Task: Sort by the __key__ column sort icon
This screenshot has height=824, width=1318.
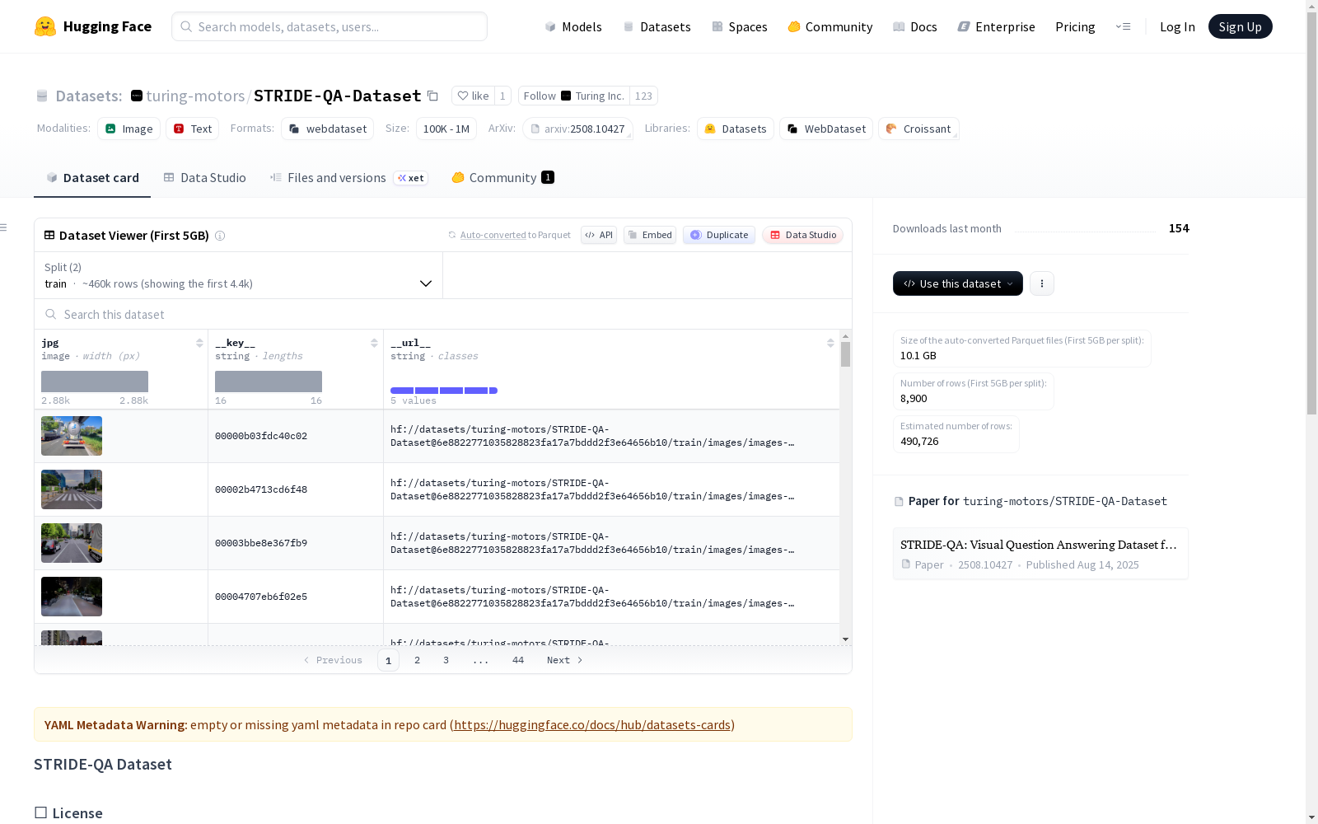Action: click(x=374, y=343)
